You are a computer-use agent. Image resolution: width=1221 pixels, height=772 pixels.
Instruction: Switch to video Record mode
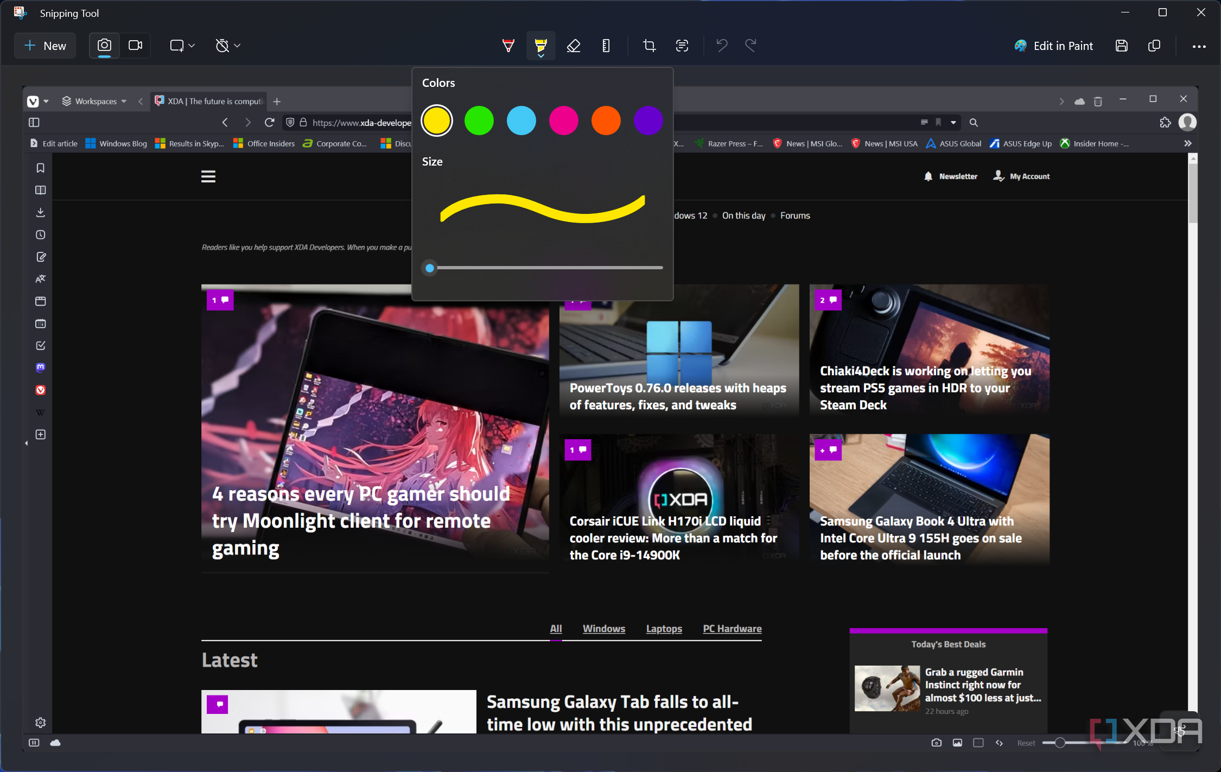135,46
